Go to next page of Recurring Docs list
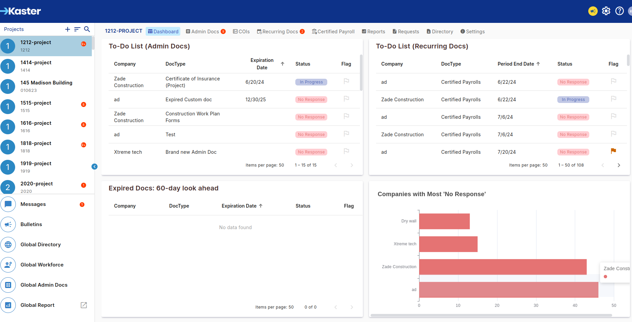This screenshot has height=322, width=632. click(x=619, y=165)
